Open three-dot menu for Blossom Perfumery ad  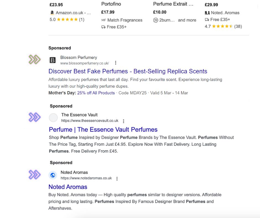click(116, 63)
